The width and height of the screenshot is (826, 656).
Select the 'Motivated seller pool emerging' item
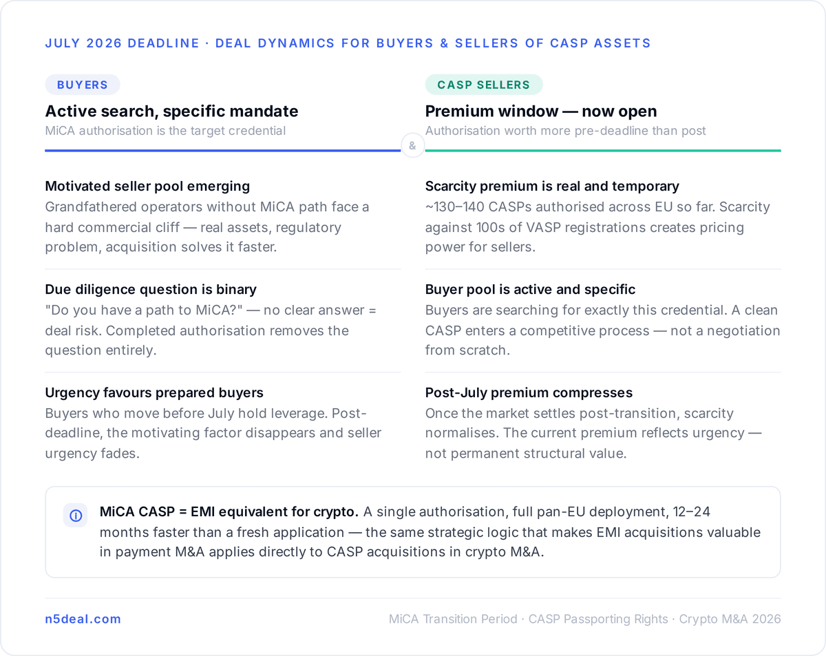pos(223,217)
